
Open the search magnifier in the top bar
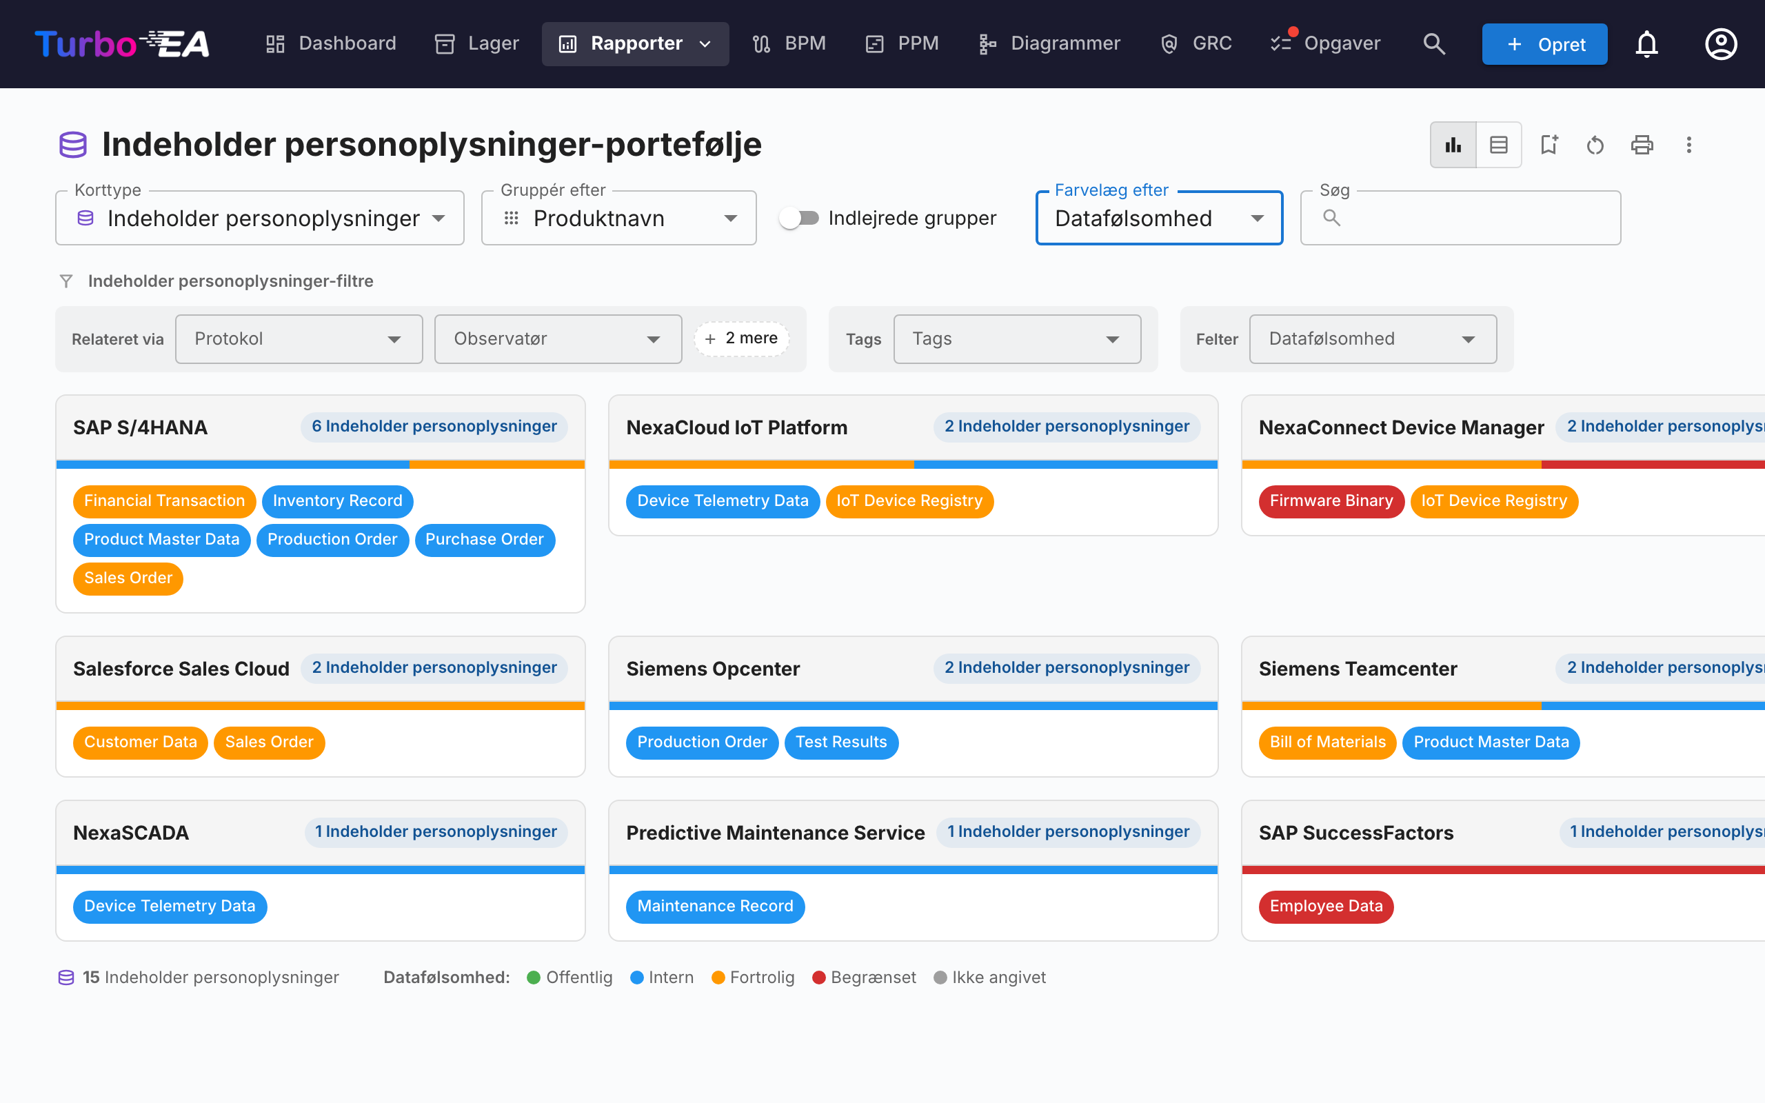pos(1434,43)
